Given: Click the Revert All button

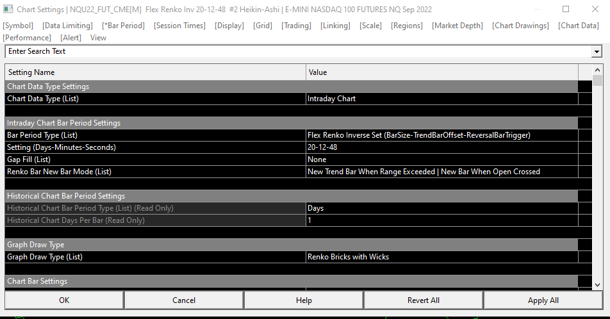Looking at the screenshot, I should point(424,300).
